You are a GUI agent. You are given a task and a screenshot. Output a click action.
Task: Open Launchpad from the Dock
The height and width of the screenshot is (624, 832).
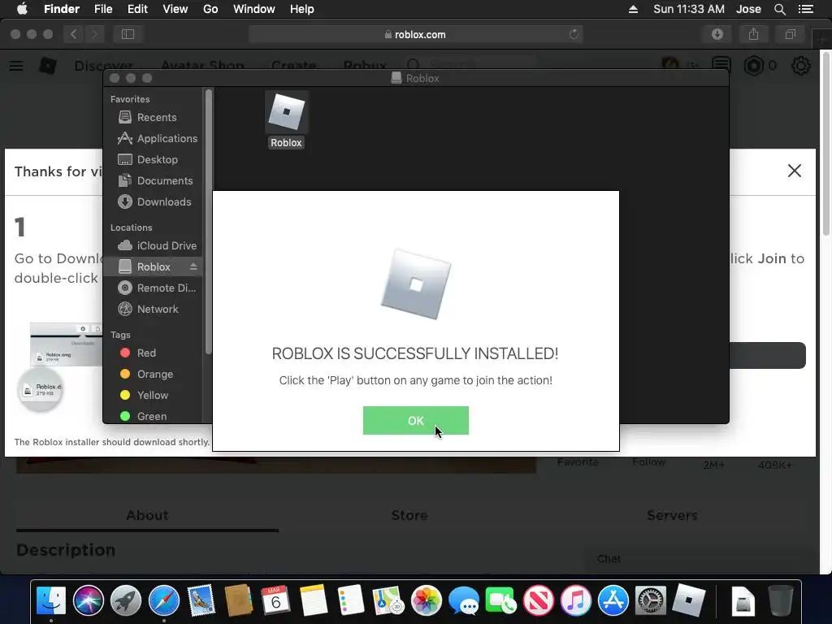[x=126, y=600]
